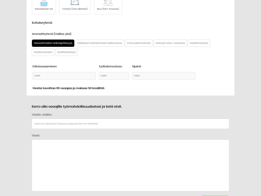
Task: Select Hoitotyö teho-osastolla option
Action: tap(170, 43)
